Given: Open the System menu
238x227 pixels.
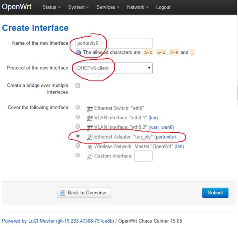Looking at the screenshot, I should 78,7.
